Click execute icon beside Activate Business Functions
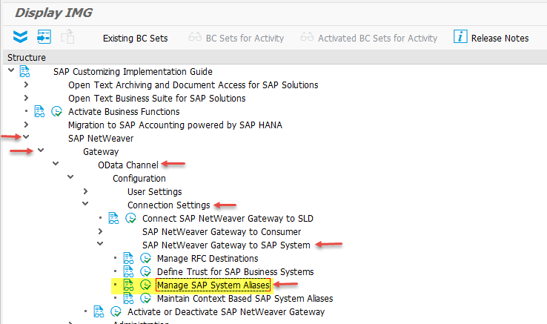This screenshot has width=547, height=324. (57, 111)
